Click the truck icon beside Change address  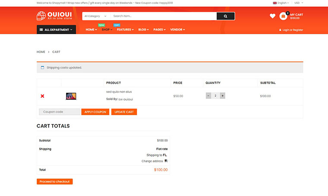click(166, 161)
